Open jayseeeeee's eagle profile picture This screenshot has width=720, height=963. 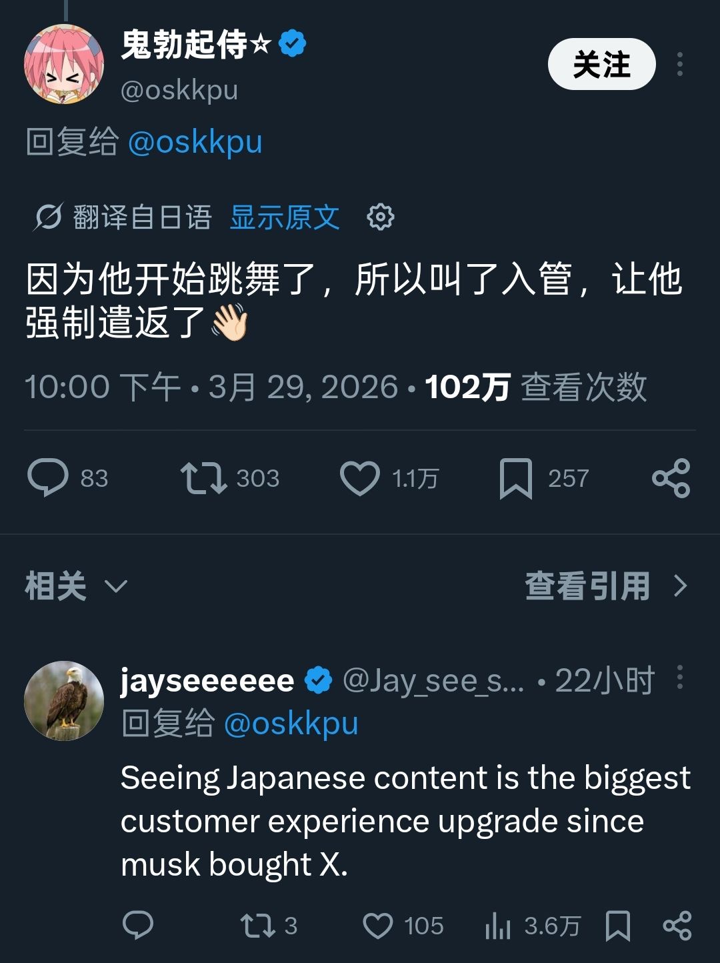coord(64,700)
